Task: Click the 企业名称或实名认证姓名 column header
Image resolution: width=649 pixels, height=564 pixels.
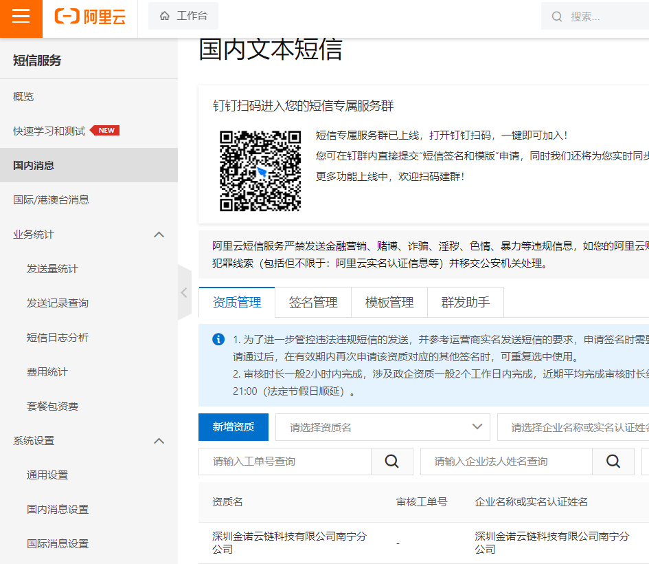Action: pyautogui.click(x=531, y=502)
